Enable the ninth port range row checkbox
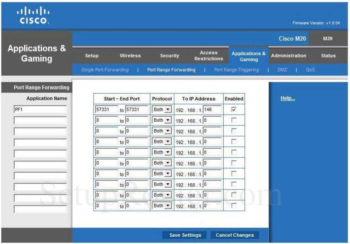 click(234, 195)
